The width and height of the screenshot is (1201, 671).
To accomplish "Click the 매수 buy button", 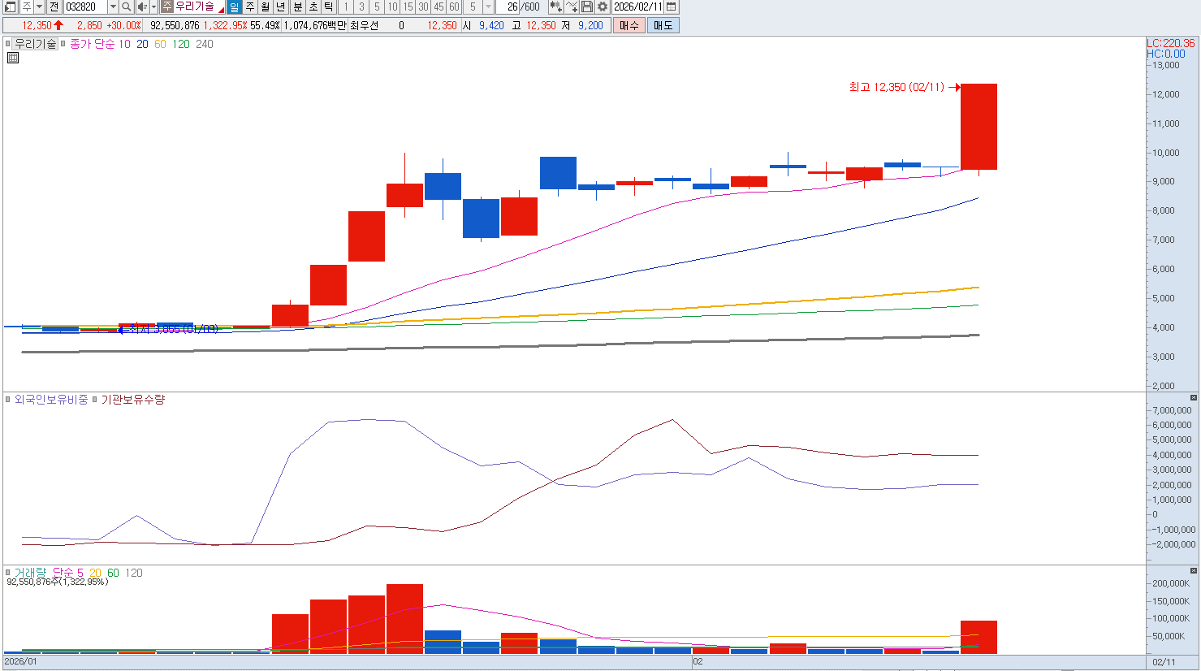I will pyautogui.click(x=629, y=25).
